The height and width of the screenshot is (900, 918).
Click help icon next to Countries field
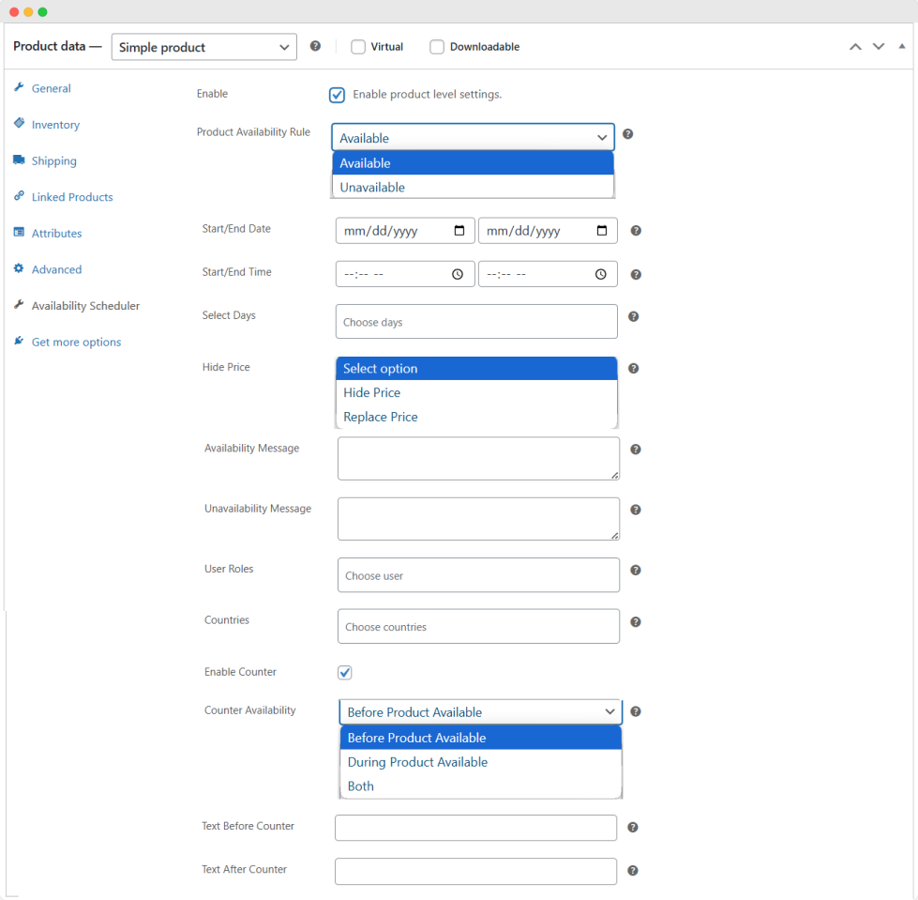pyautogui.click(x=635, y=622)
